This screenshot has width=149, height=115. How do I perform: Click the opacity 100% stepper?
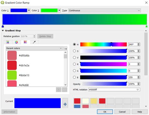139,84
